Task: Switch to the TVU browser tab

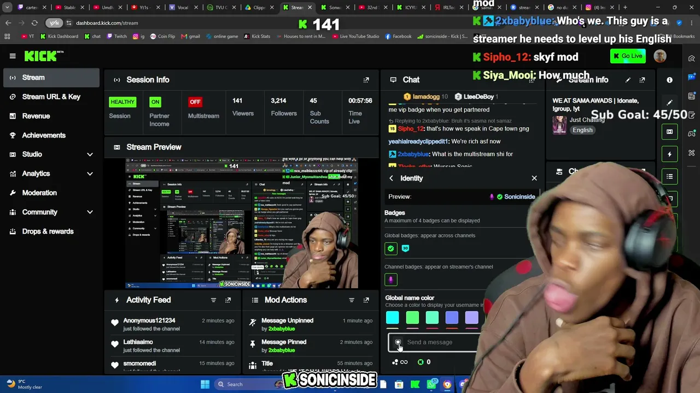Action: 221,7
